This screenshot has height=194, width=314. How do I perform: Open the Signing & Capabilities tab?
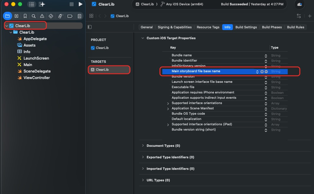175,27
